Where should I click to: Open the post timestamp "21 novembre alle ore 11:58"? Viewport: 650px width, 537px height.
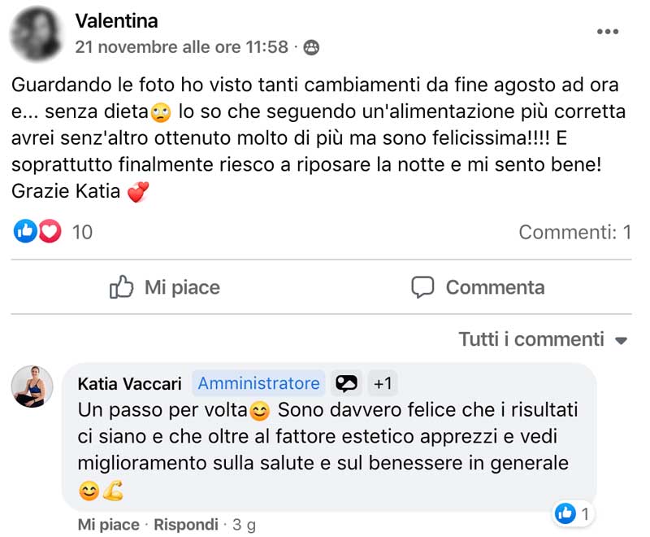181,47
